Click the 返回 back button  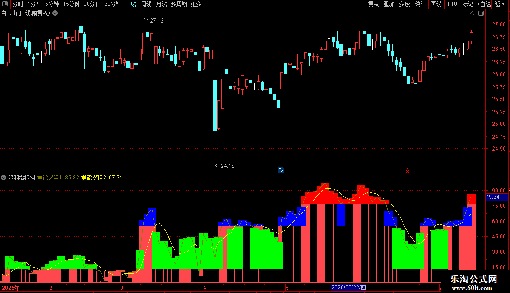(500, 4)
